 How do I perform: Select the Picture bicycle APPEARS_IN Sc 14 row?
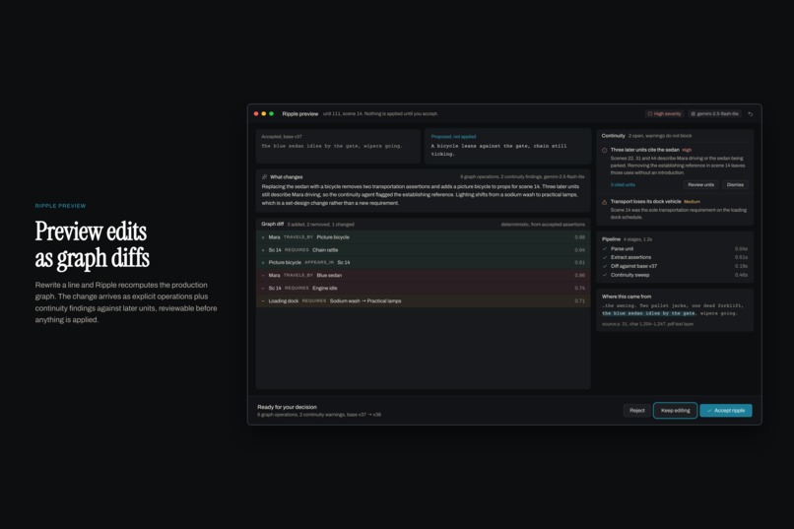pyautogui.click(x=423, y=263)
